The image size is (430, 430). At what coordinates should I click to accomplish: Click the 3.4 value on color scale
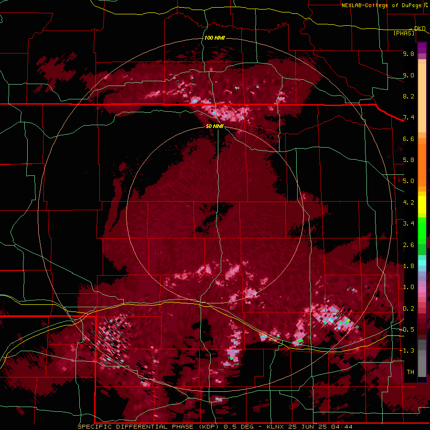tap(408, 224)
